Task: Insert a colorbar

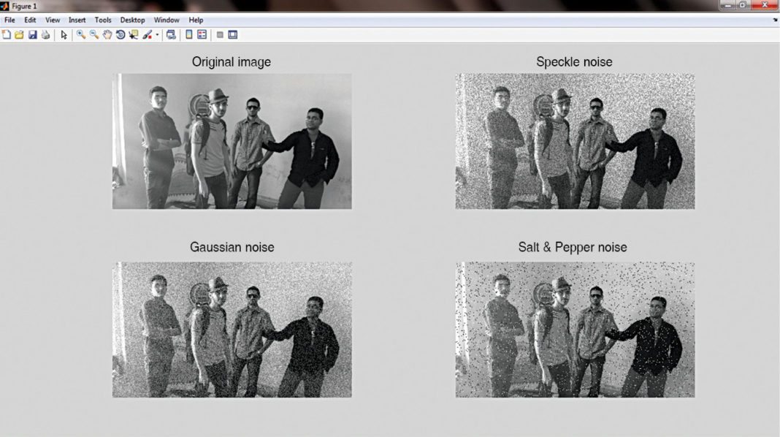Action: pos(189,34)
